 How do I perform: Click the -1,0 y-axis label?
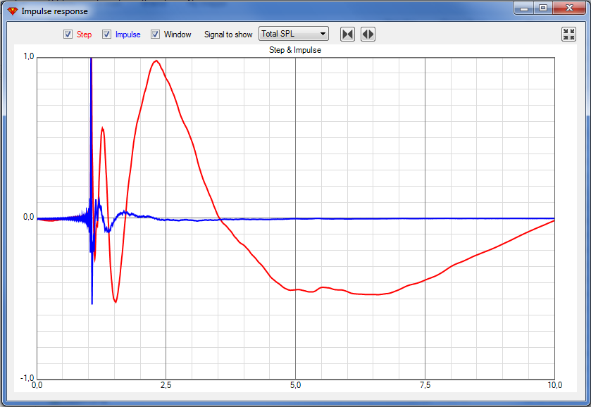[x=27, y=378]
